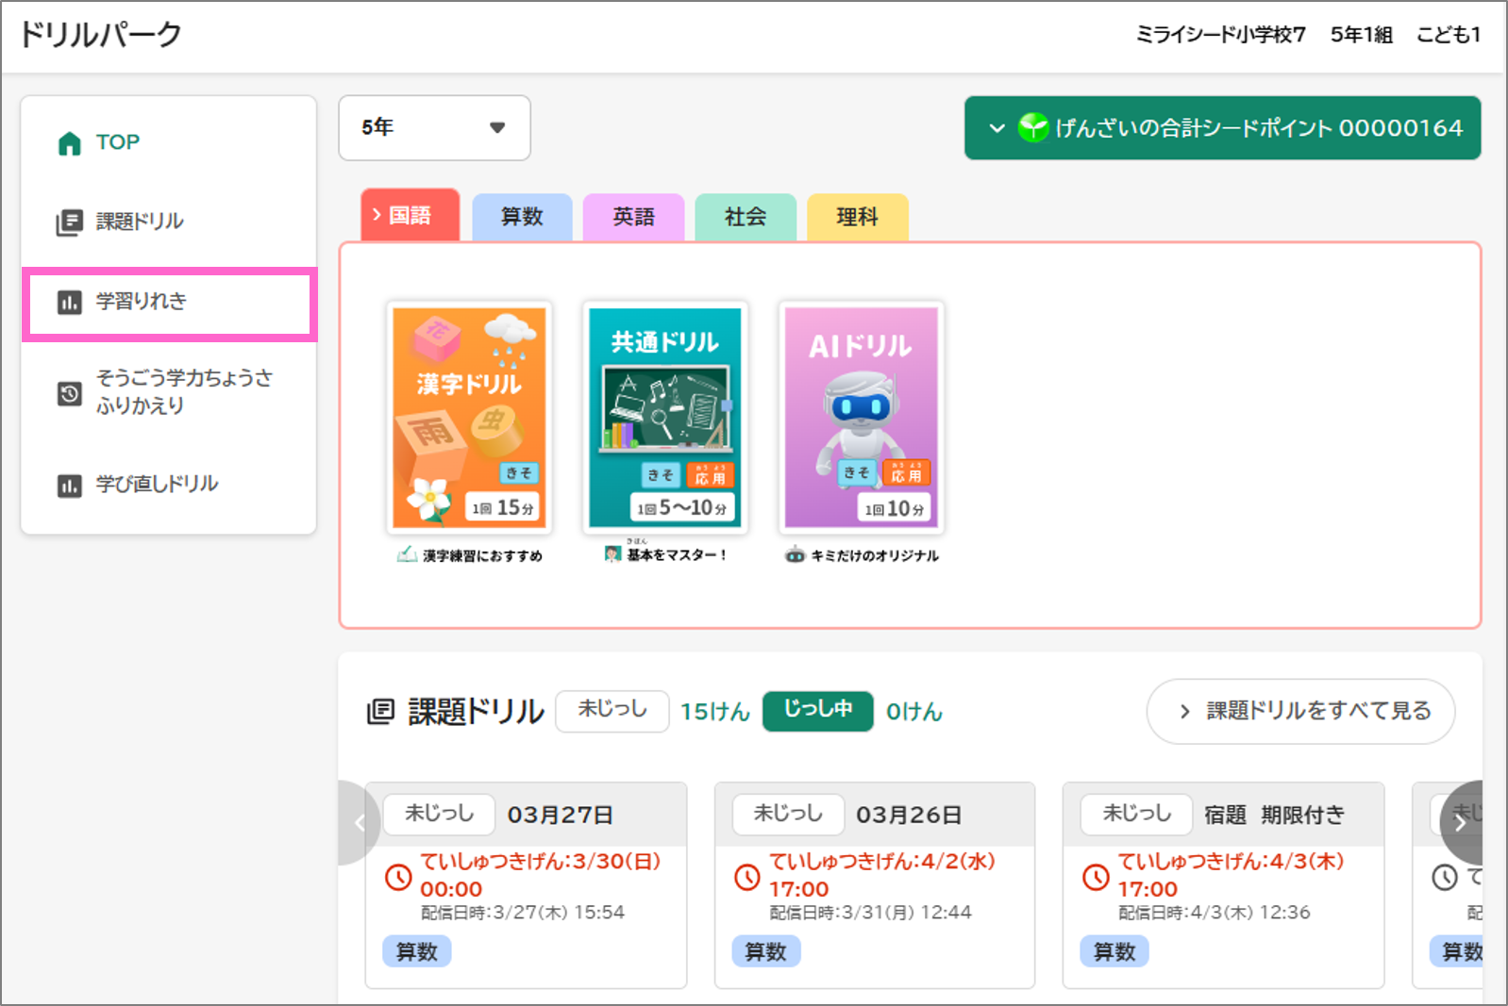Viewport: 1508px width, 1006px height.
Task: Toggle the じっし中 filter
Action: click(818, 710)
